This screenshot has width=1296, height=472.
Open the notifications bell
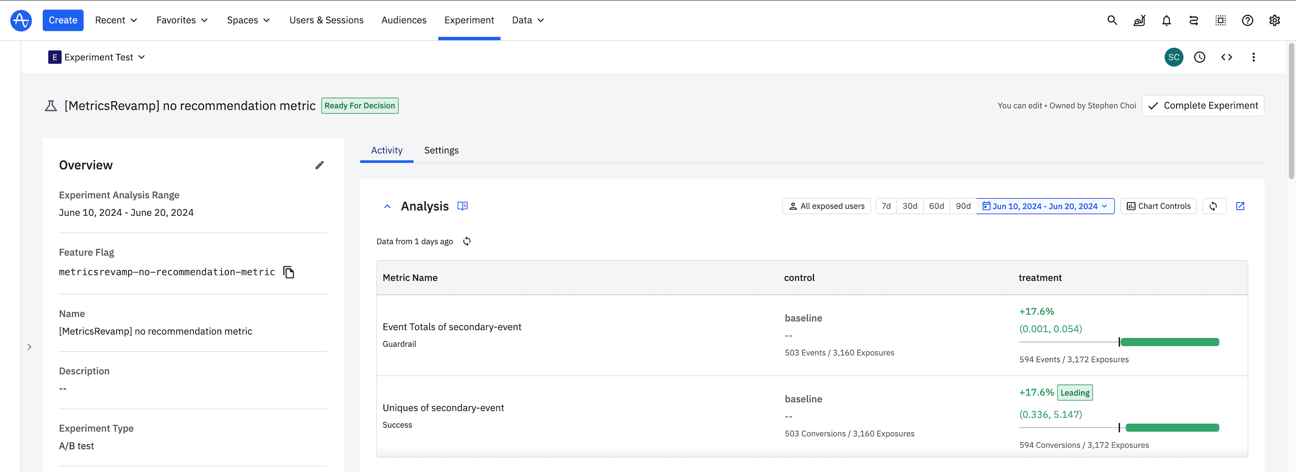[1166, 20]
